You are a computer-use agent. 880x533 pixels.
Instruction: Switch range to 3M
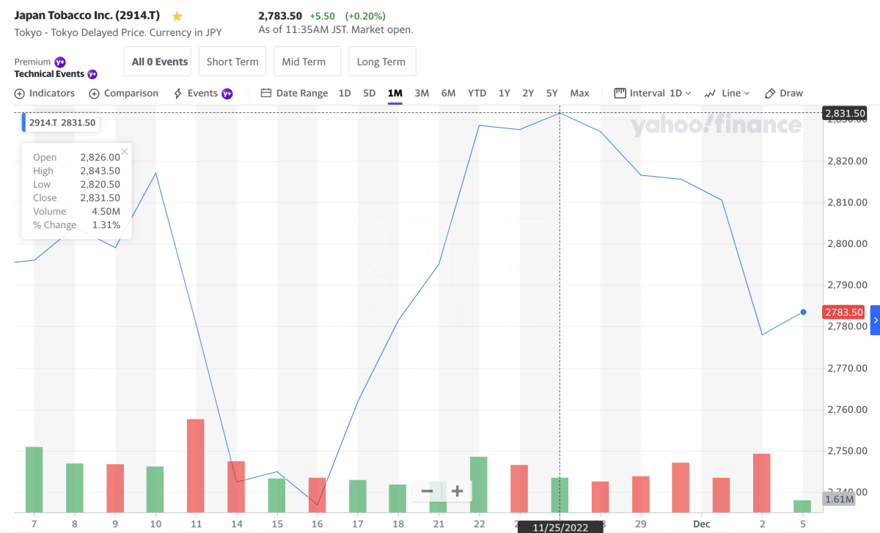(x=422, y=93)
